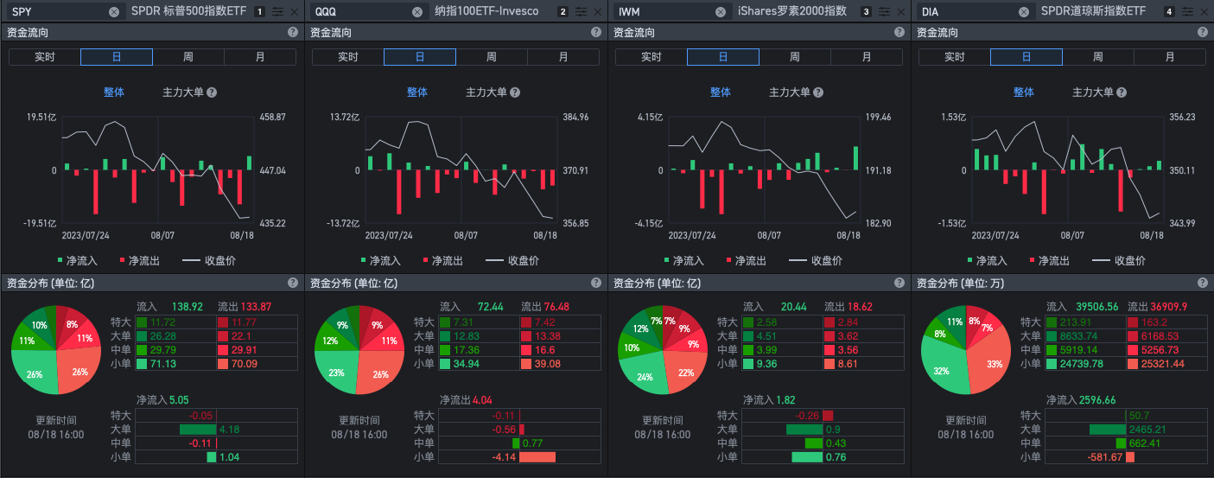This screenshot has height=478, width=1214.
Task: Switch SPY chart to 主力大单 view
Action: click(x=183, y=92)
